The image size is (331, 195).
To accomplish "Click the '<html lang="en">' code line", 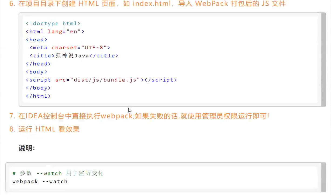I will [x=55, y=32].
